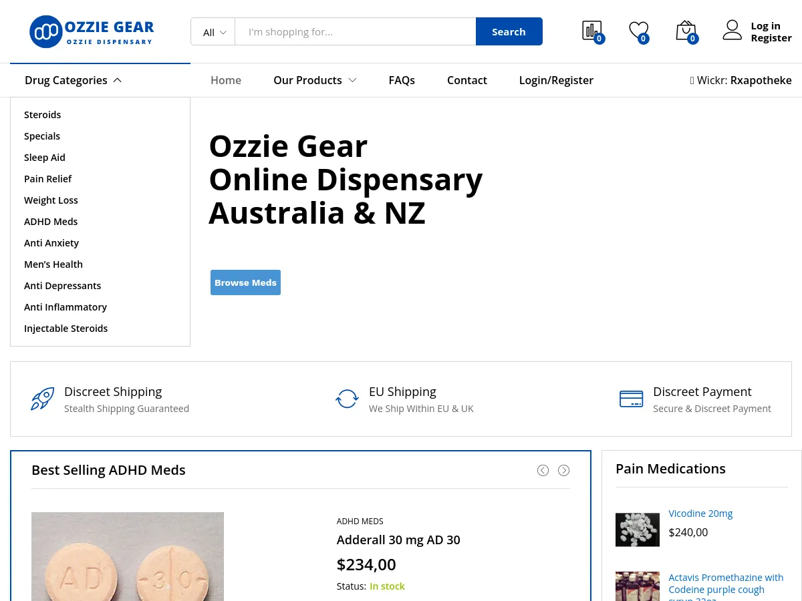The image size is (802, 601).
Task: Select the Discreet Payment card icon
Action: 631,399
